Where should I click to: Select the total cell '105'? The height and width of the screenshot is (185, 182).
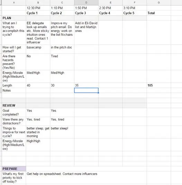[159, 85]
